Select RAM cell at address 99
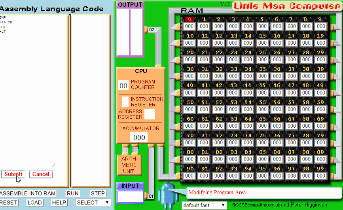 coord(321,176)
